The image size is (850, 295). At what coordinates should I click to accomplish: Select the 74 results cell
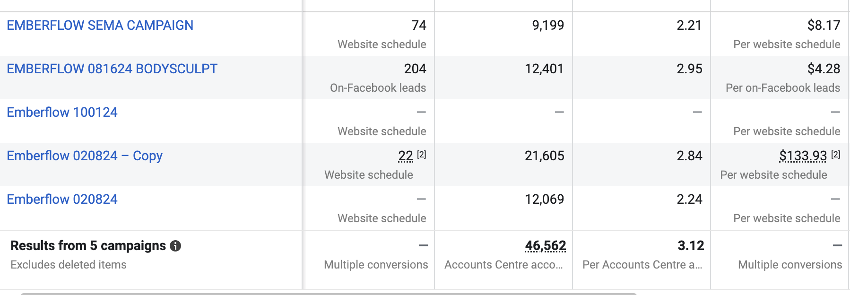click(368, 34)
